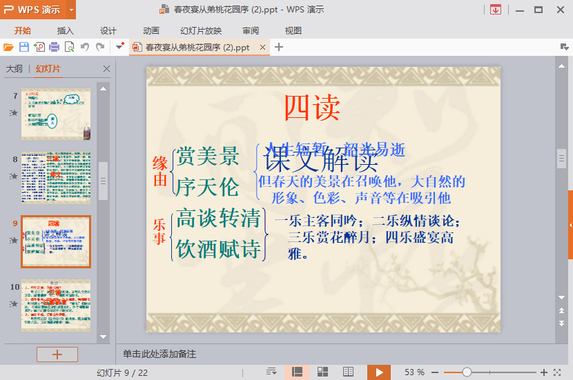Select normal view toggle in status bar
The width and height of the screenshot is (573, 380).
point(298,372)
